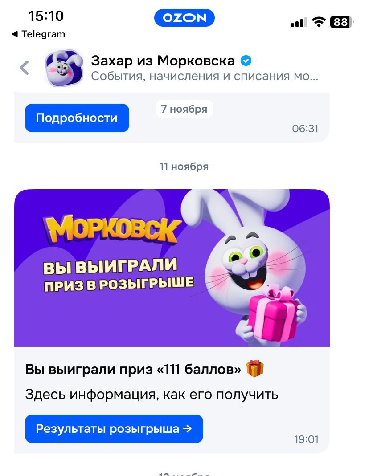Tap the 11 ноября date separator
Image resolution: width=369 pixels, height=476 pixels.
[184, 167]
